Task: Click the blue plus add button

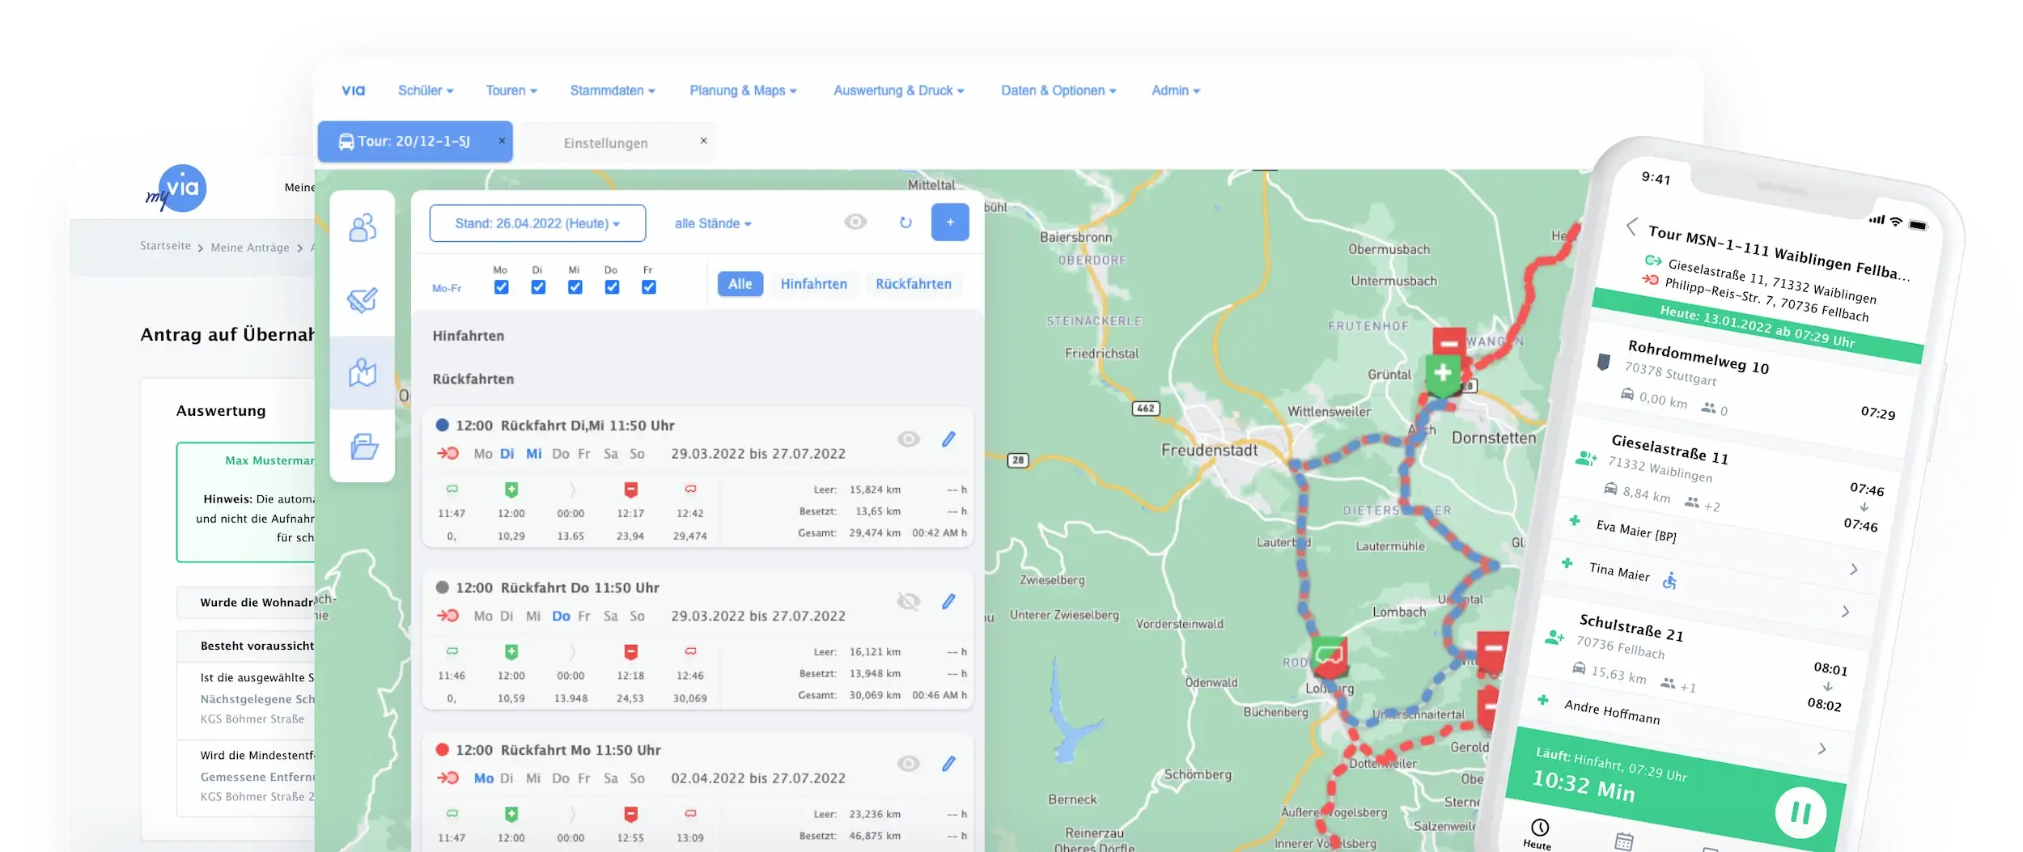Action: pos(949,223)
